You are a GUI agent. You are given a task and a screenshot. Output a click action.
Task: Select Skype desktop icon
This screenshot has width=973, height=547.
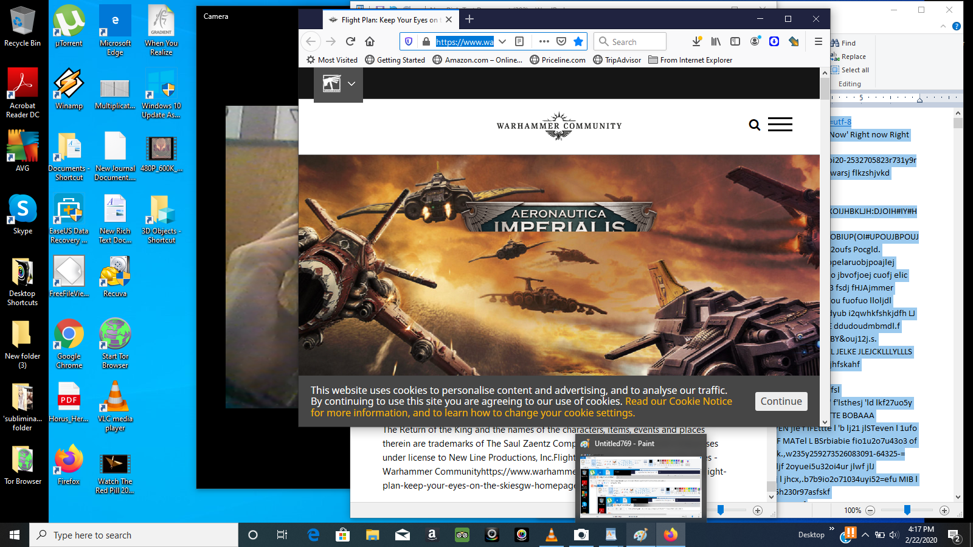23,215
